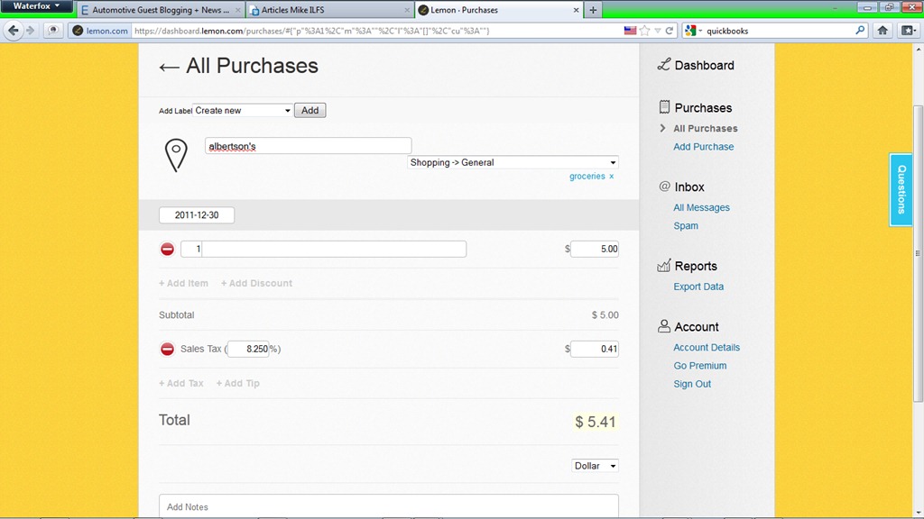
Task: Open the Add Label Create new dropdown
Action: pos(243,110)
